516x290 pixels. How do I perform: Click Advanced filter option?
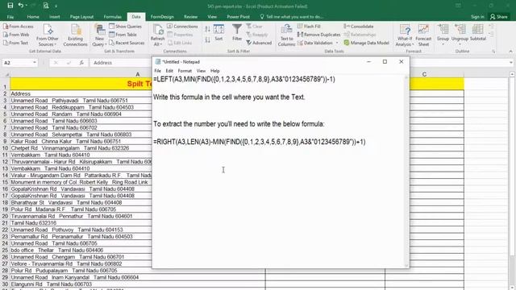259,43
